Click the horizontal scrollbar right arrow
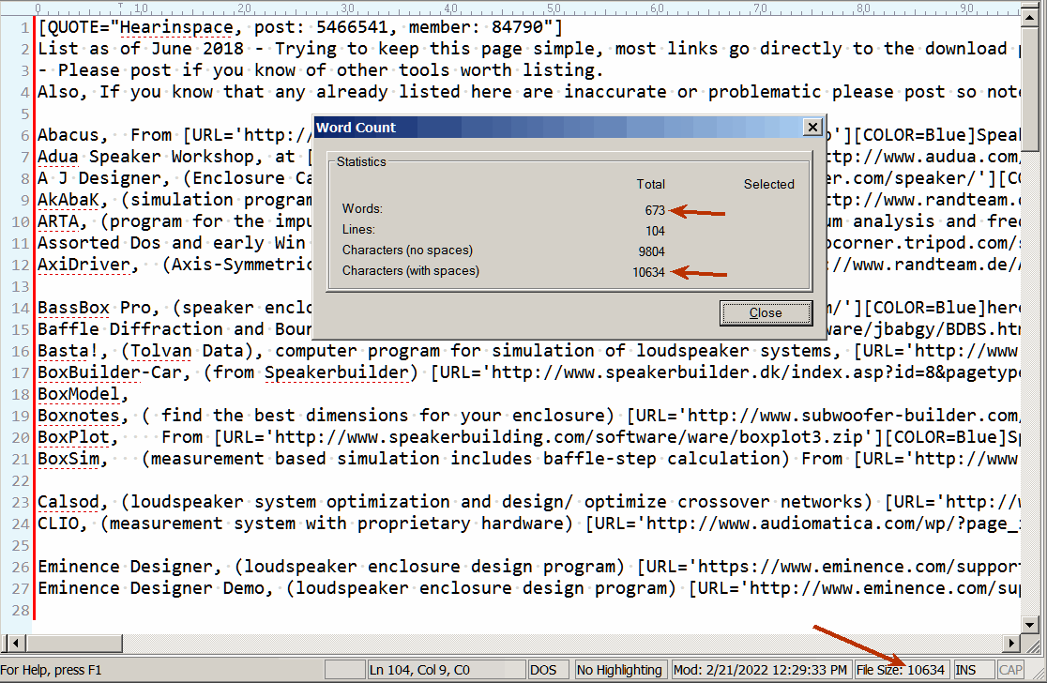The image size is (1047, 683). pos(1011,644)
